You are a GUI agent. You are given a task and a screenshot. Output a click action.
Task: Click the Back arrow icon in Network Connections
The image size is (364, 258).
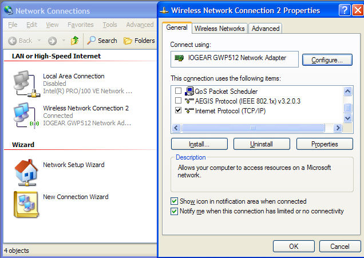coord(12,41)
